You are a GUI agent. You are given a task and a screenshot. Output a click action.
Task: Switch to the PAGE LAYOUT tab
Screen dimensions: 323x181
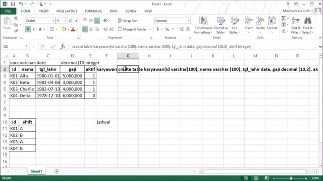point(67,11)
